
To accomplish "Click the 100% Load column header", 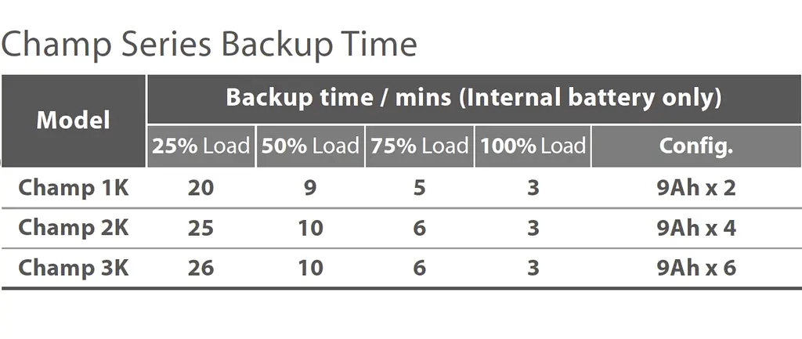I will tap(533, 146).
